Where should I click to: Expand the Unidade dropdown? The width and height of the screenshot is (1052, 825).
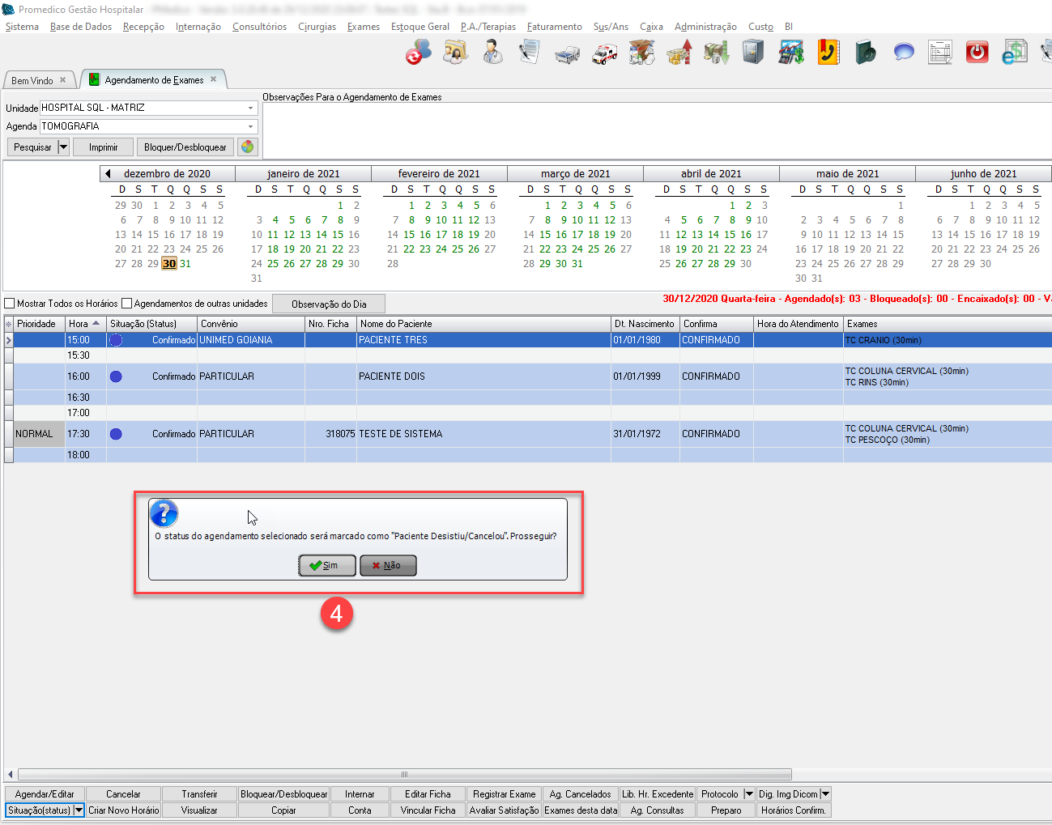[250, 108]
